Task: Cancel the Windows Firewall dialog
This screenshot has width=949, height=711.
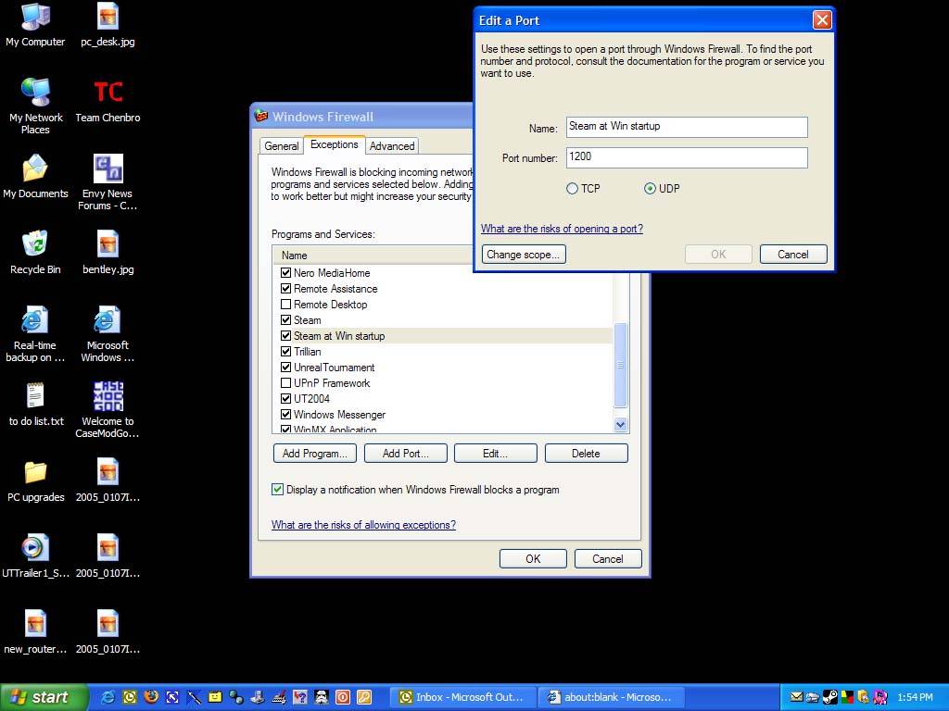Action: coord(608,558)
